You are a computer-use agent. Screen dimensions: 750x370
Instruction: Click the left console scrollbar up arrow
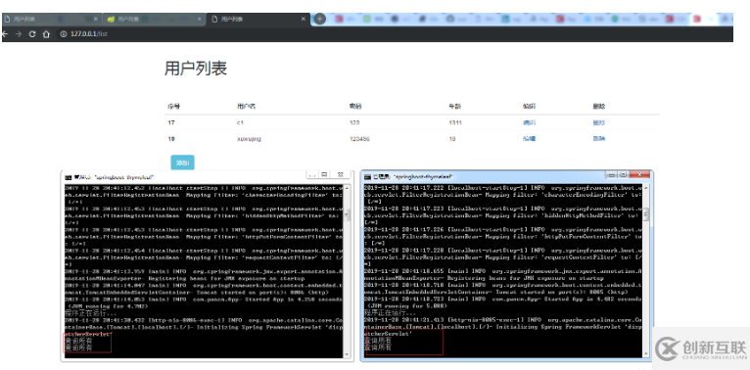pos(348,187)
